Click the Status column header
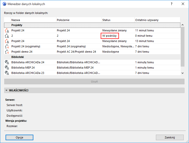 tap(118, 20)
